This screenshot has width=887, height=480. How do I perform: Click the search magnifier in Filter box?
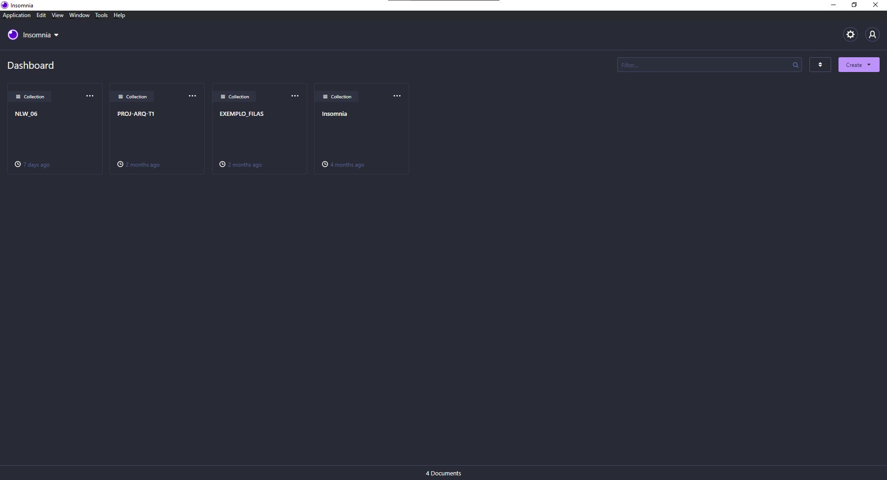click(x=796, y=65)
